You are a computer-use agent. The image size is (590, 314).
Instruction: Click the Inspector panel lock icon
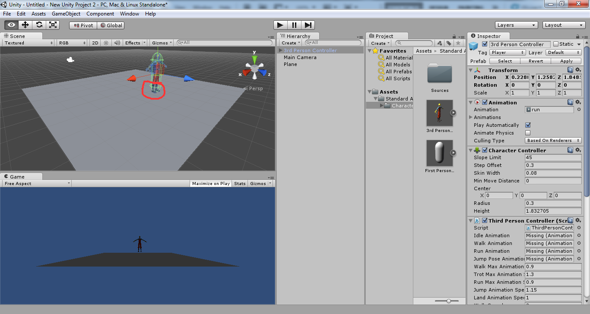coord(578,36)
